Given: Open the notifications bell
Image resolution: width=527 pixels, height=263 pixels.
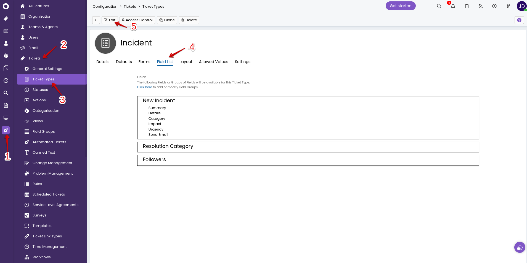Looking at the screenshot, I should [453, 6].
